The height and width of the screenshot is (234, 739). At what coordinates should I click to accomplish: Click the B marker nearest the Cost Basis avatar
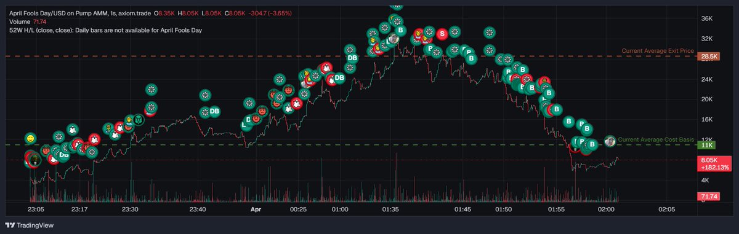(x=592, y=145)
